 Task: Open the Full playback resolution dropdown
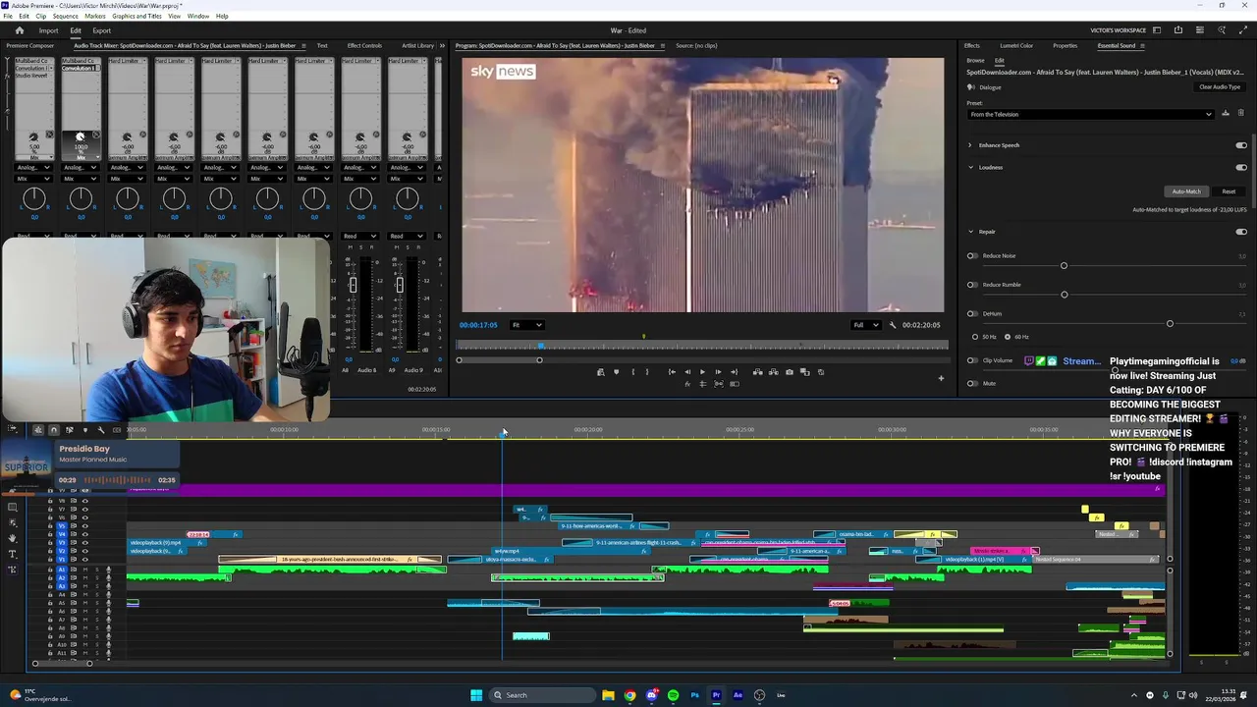[865, 325]
